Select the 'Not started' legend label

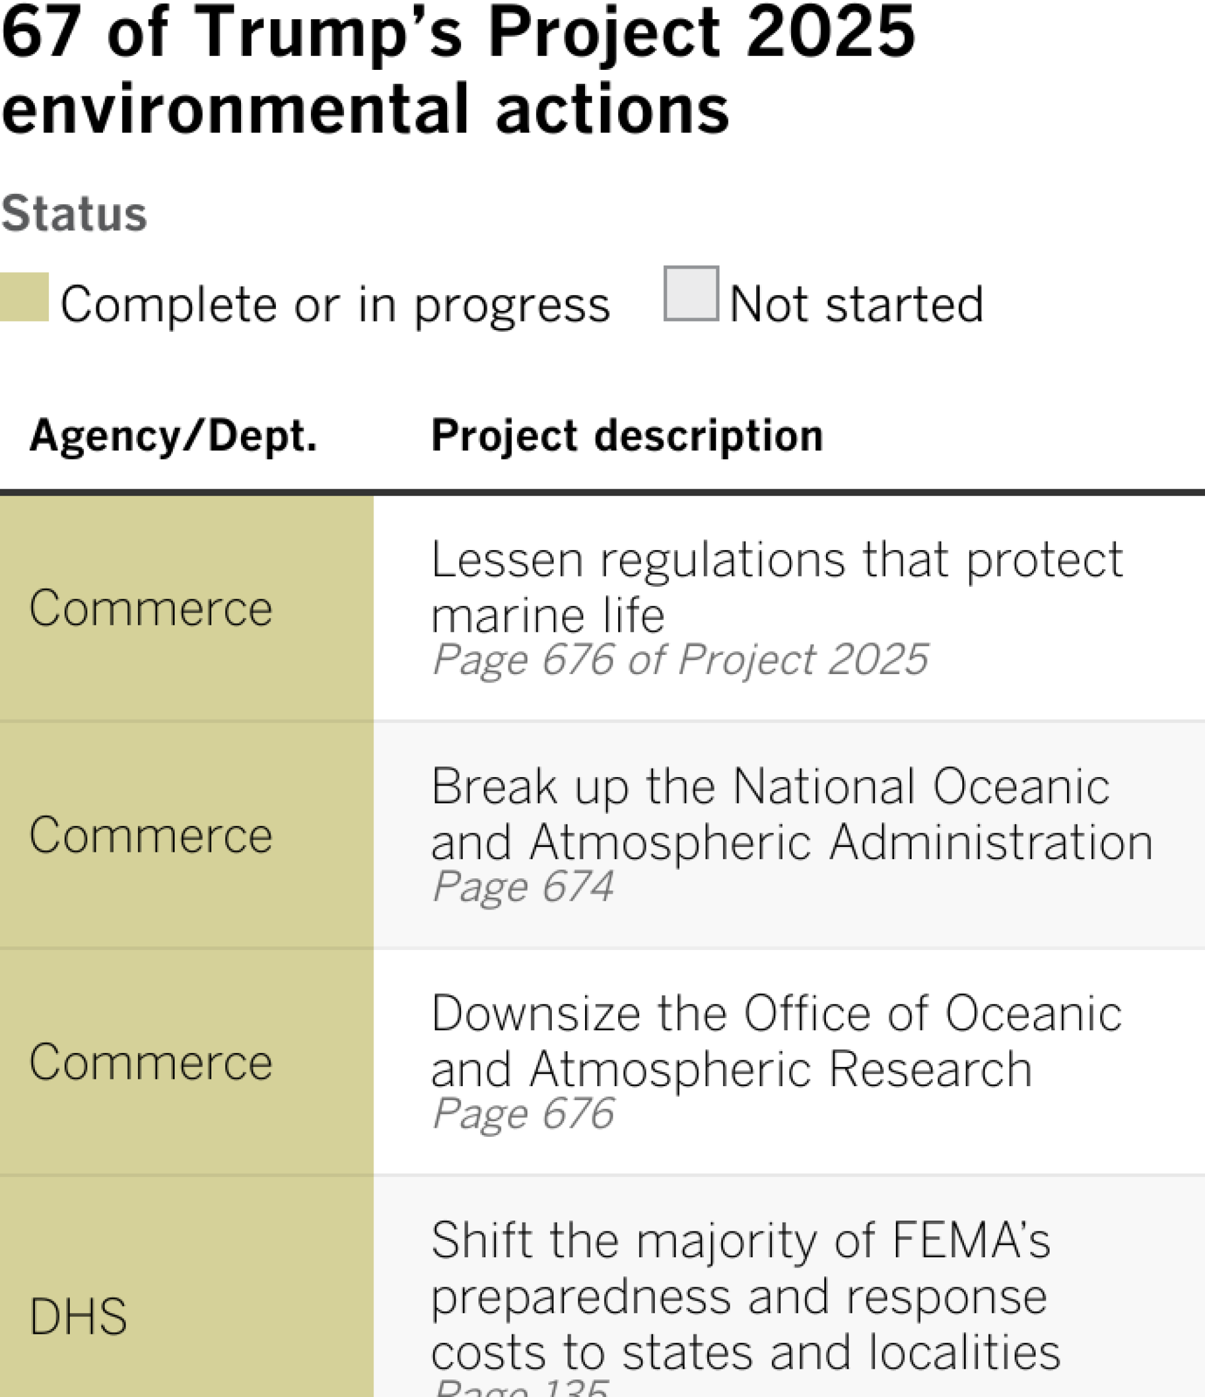coord(856,305)
